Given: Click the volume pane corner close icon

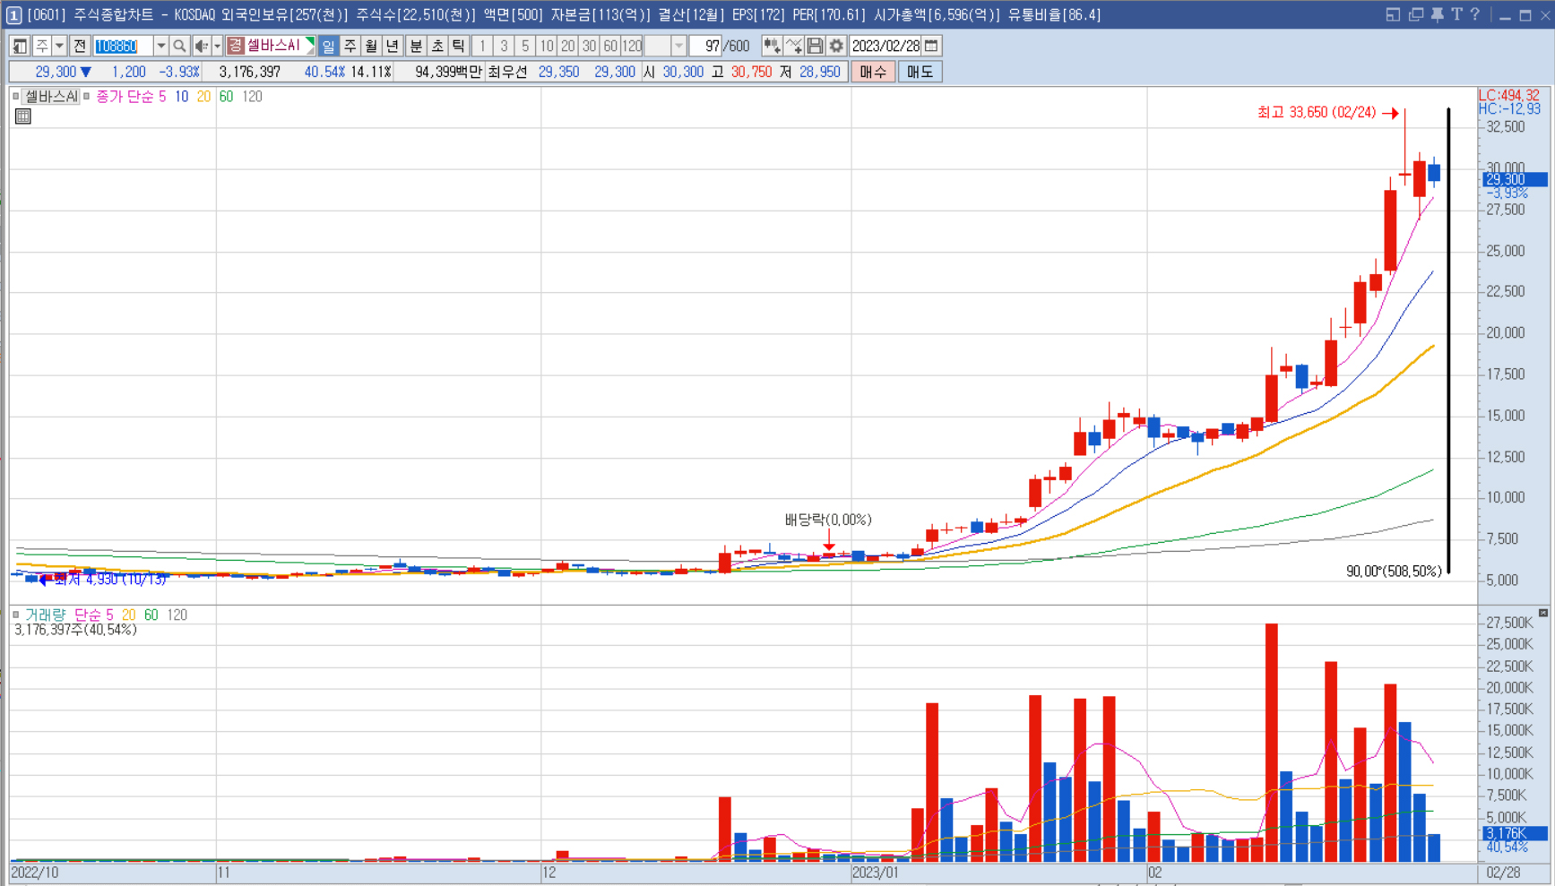Looking at the screenshot, I should pyautogui.click(x=1543, y=613).
